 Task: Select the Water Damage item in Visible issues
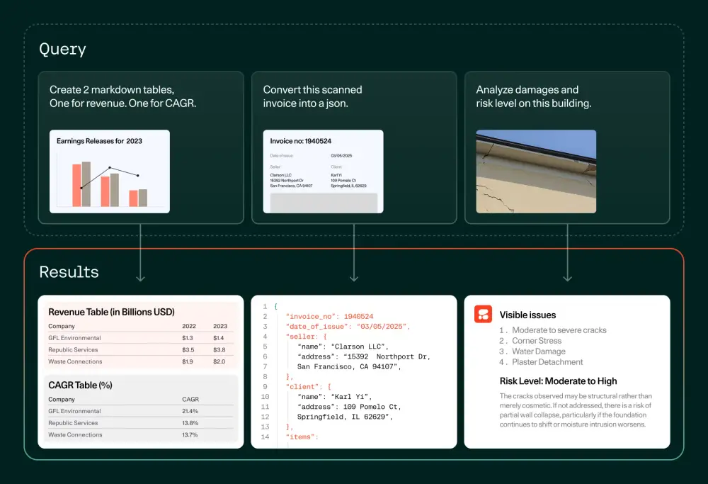click(x=539, y=351)
